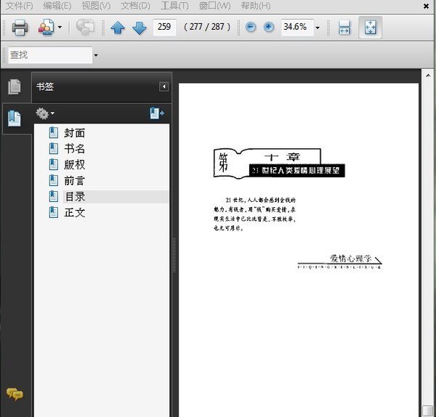Screen dimensions: 436x417
Task: Click the page number field showing 259
Action: tap(164, 27)
